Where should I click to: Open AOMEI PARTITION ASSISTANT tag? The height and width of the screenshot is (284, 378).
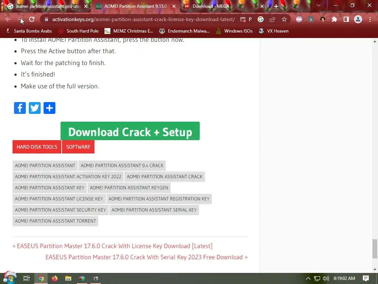point(45,165)
